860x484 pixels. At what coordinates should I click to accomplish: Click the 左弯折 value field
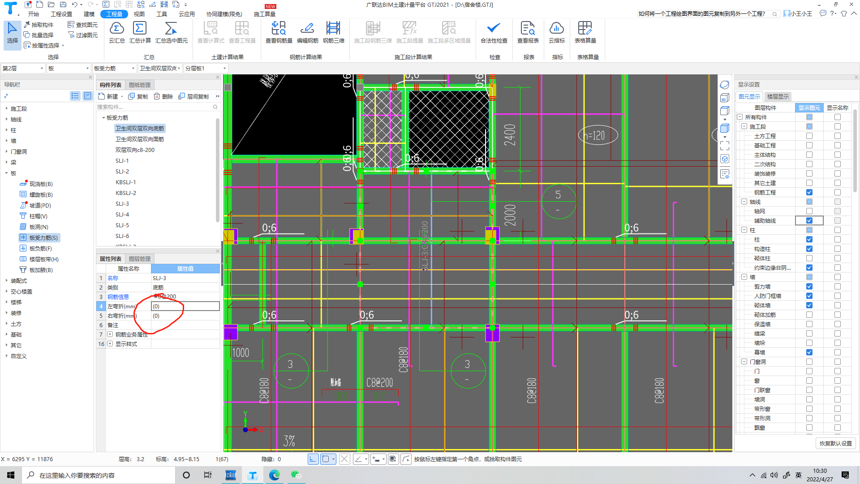(185, 306)
